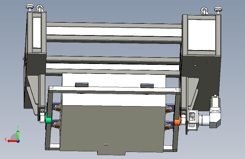Select the white motor coupling housing
Image resolution: width=245 pixels, height=159 pixels.
coord(193,120)
